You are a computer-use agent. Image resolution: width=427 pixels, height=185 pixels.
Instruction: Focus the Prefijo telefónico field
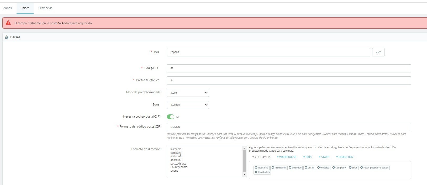point(289,80)
